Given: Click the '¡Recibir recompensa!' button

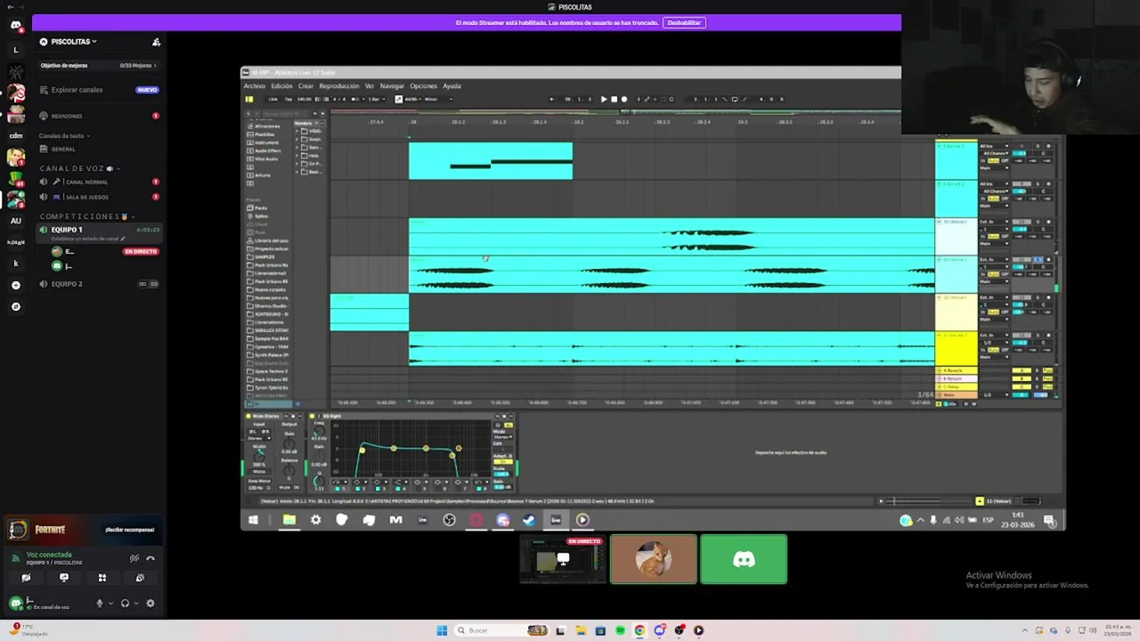Looking at the screenshot, I should point(130,530).
